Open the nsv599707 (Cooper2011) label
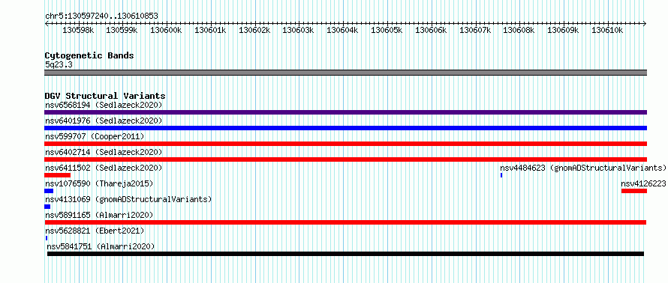Viewport: 668px width, 283px height. coord(95,136)
